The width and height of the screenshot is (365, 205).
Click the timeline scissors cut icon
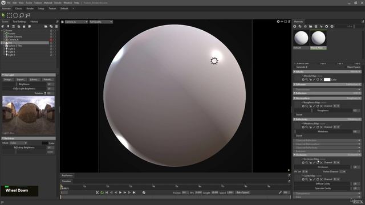point(98,192)
